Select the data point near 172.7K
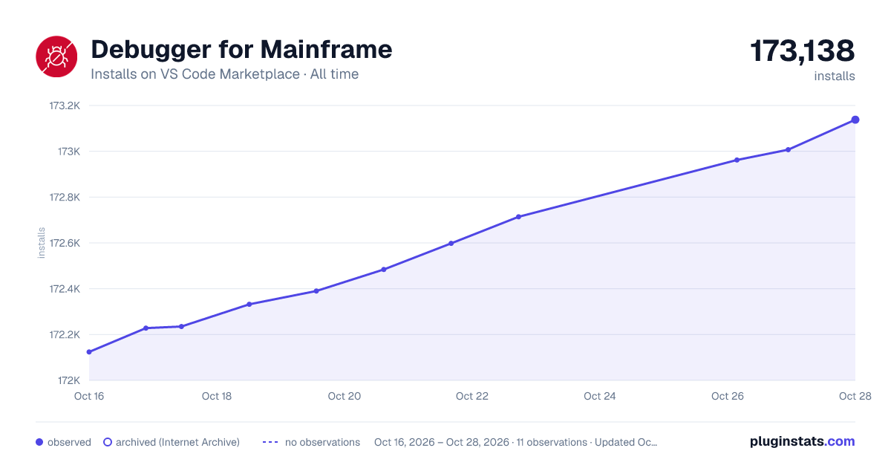Image resolution: width=891 pixels, height=468 pixels. (x=518, y=217)
